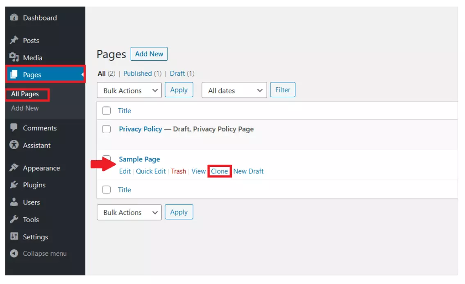
Task: Click the Dashboard gauge icon
Action: click(x=14, y=18)
